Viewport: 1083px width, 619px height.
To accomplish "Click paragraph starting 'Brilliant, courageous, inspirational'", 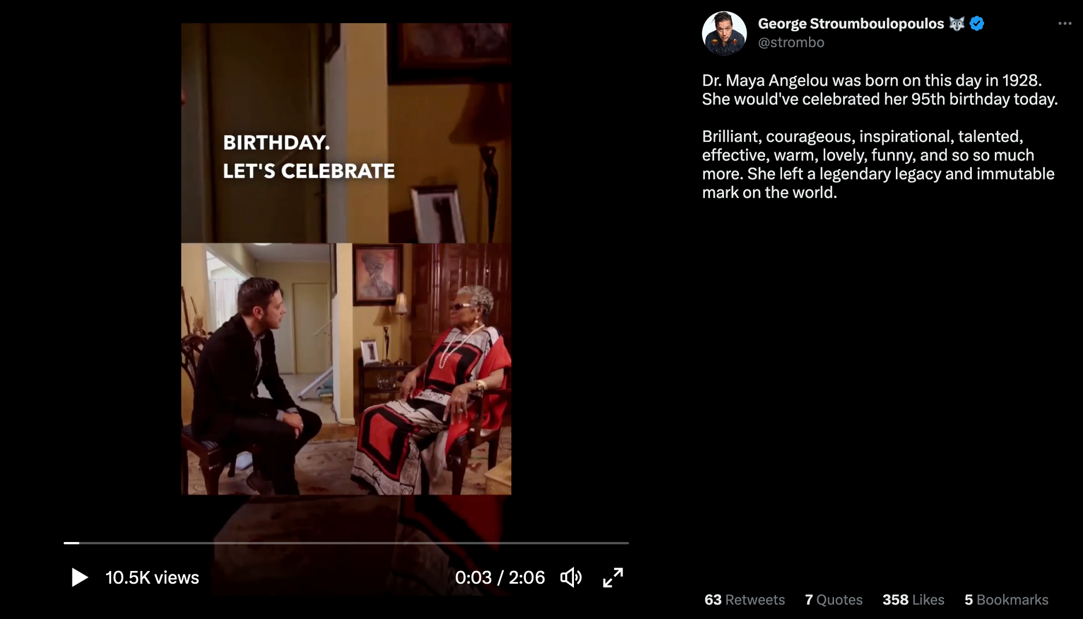I will point(878,164).
